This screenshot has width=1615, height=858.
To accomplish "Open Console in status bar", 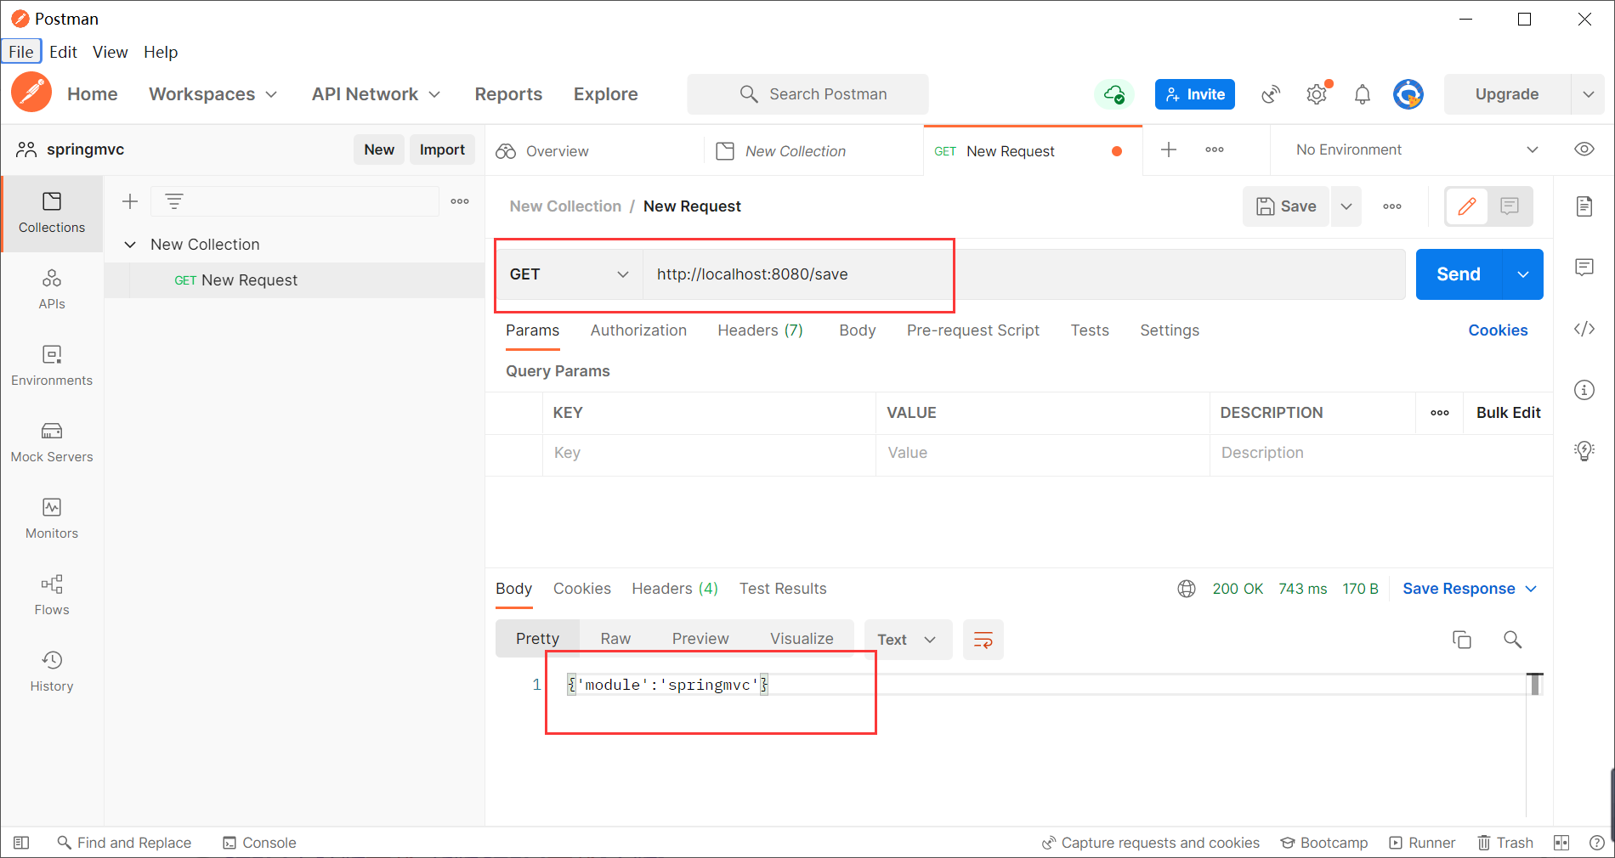I will point(259,843).
